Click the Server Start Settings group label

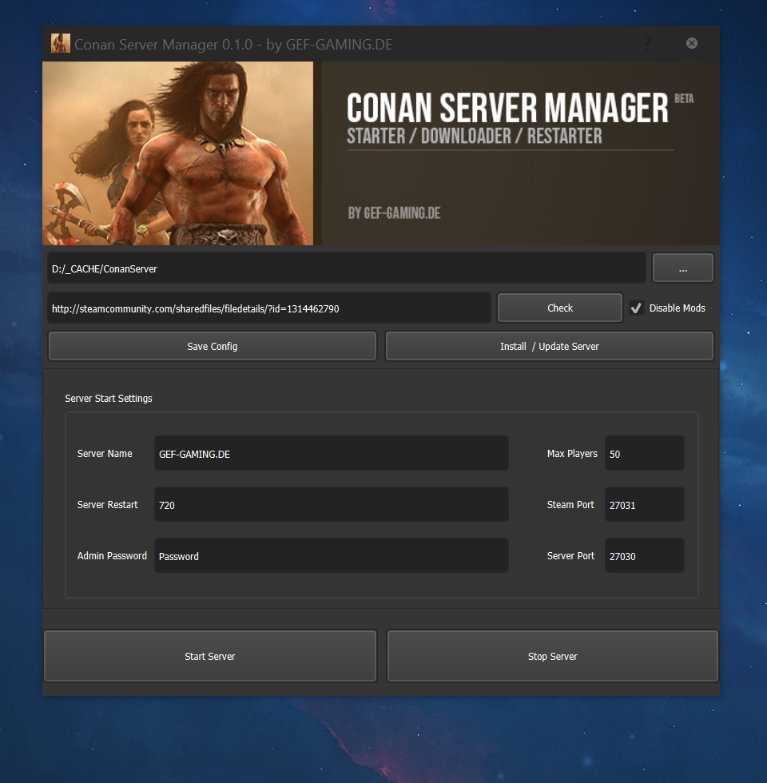point(108,398)
